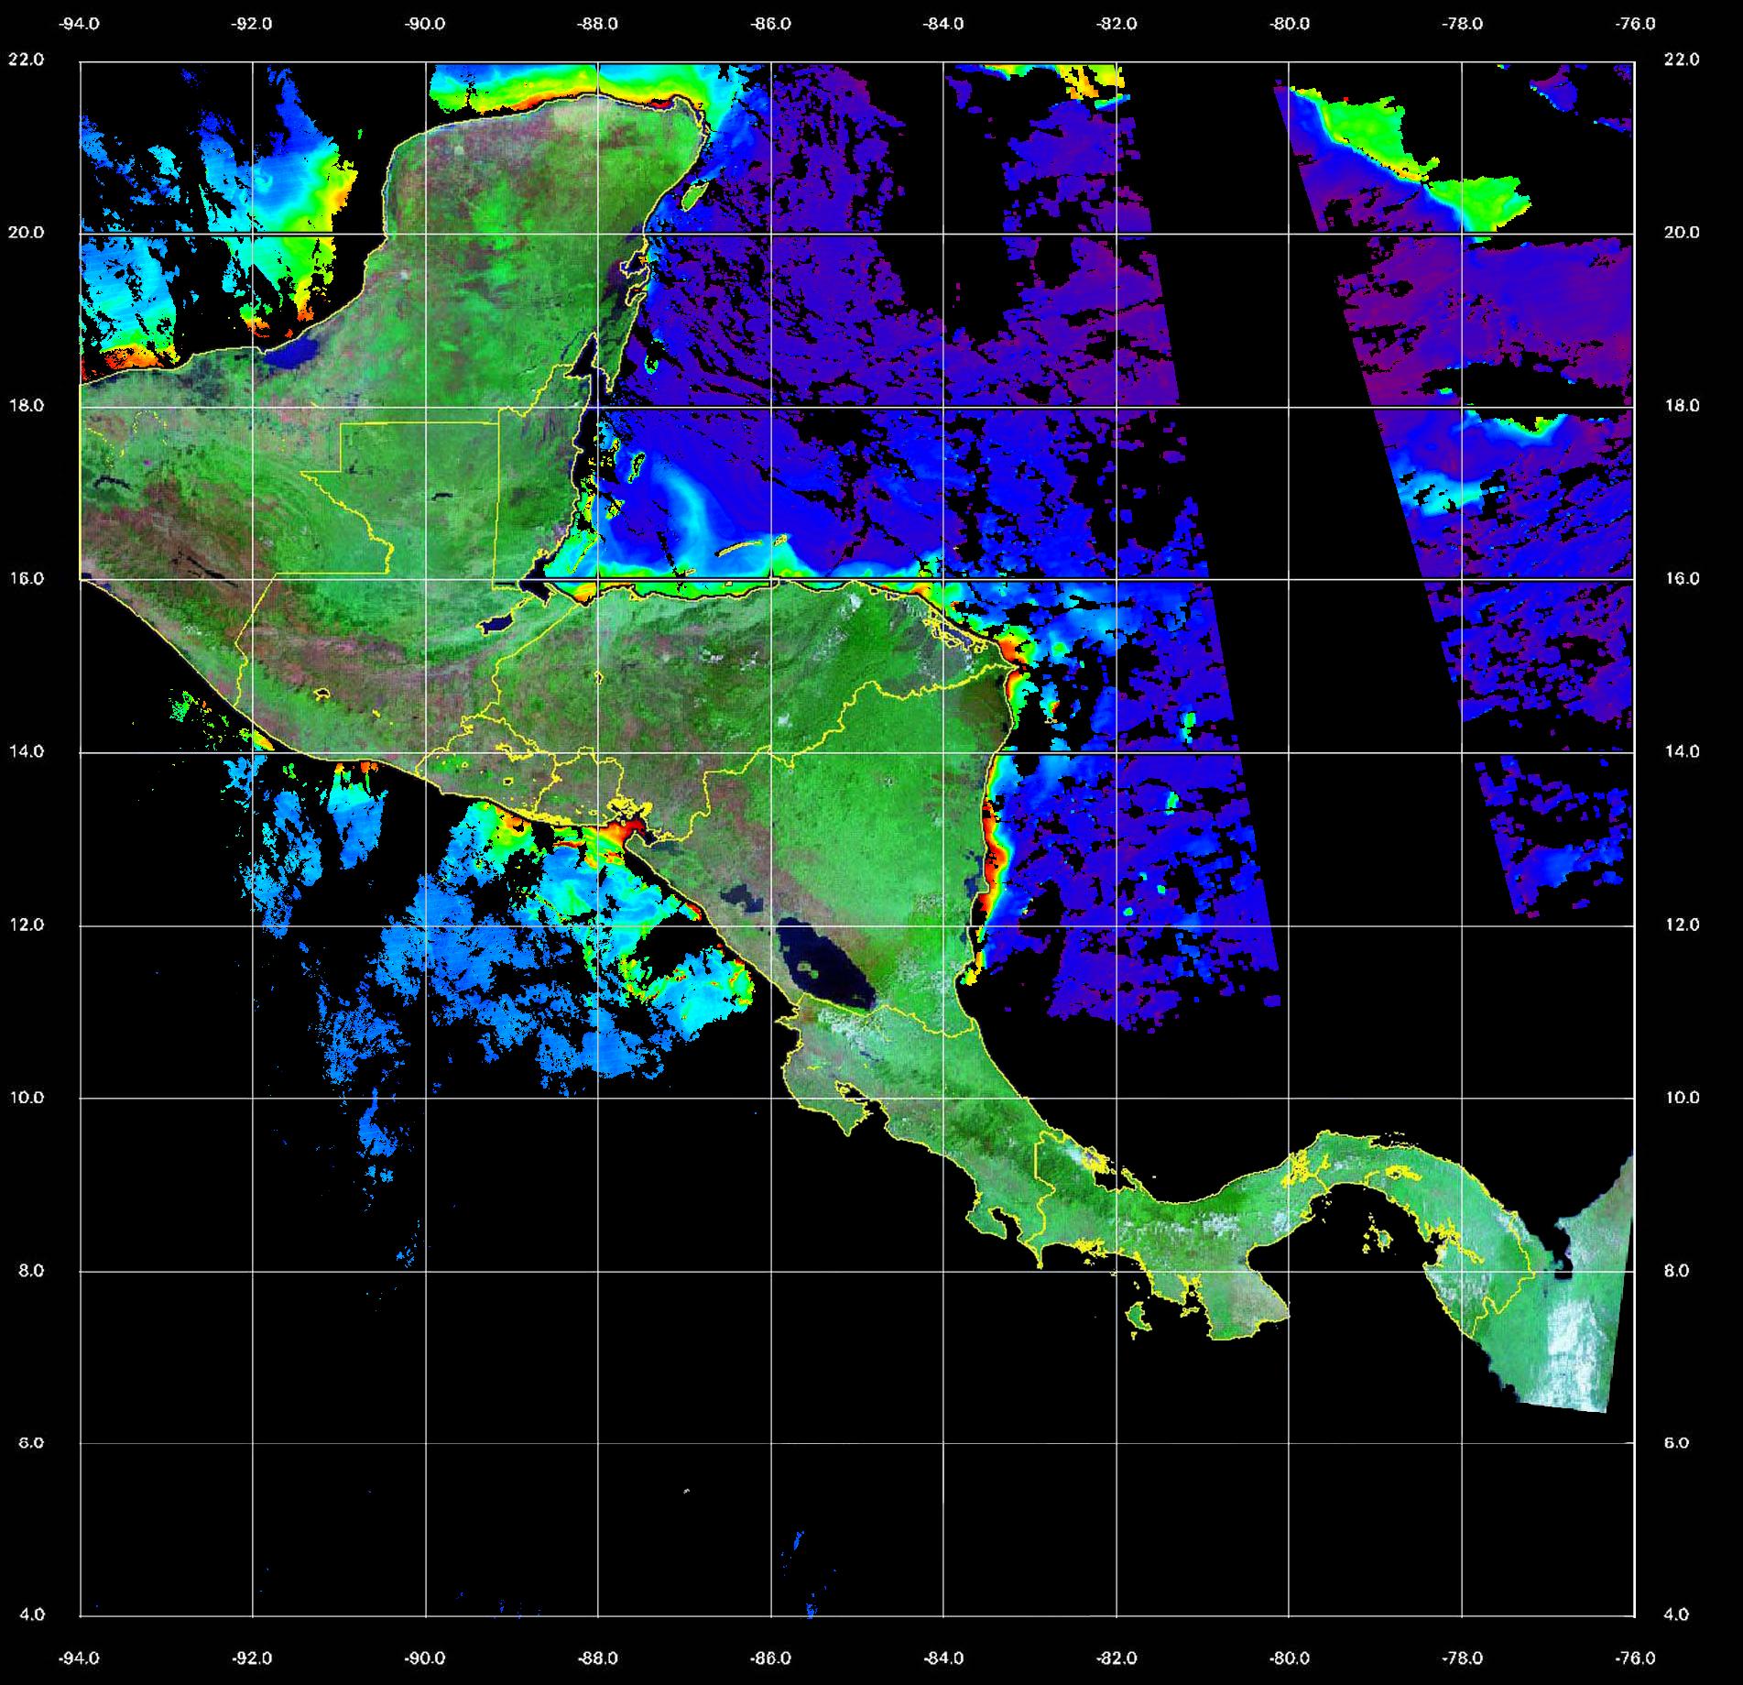Screen dimensions: 1743x1685
Task: Click the -94.0 longitude label on top axis
Action: [x=79, y=25]
